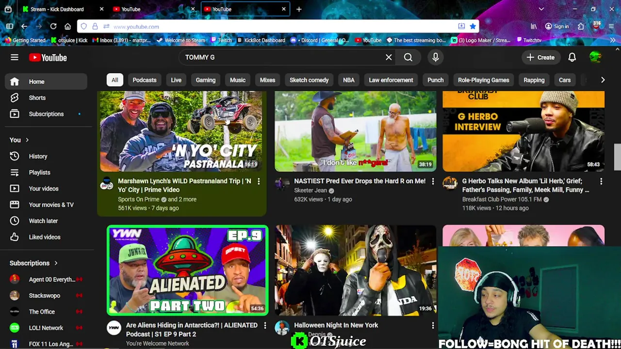
Task: Go to Subscriptions in the sidebar
Action: click(x=46, y=114)
